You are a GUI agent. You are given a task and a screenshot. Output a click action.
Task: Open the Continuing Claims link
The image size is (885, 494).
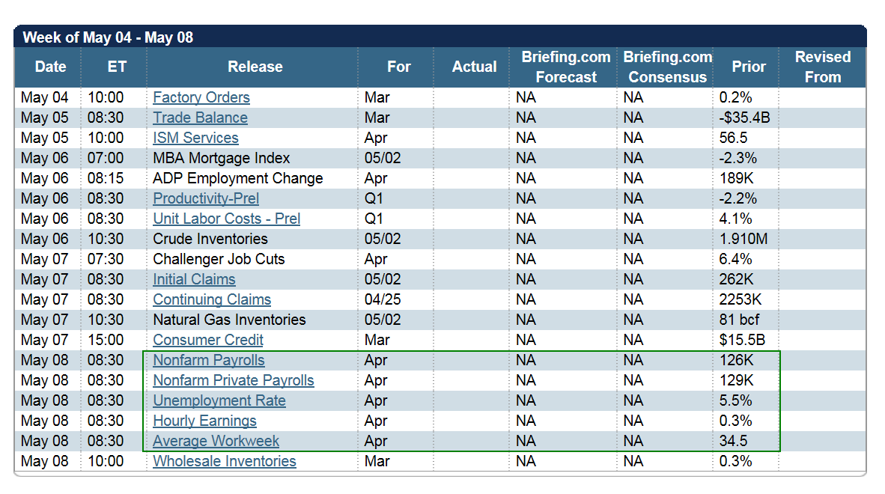coord(212,299)
